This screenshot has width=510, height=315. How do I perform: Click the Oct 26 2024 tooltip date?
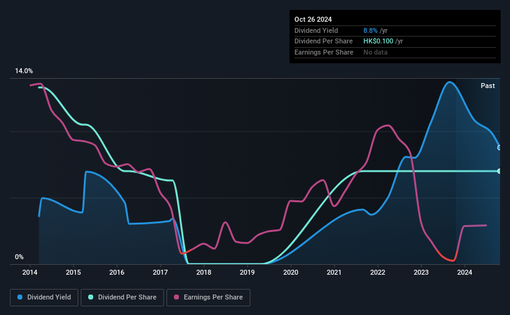pos(313,19)
